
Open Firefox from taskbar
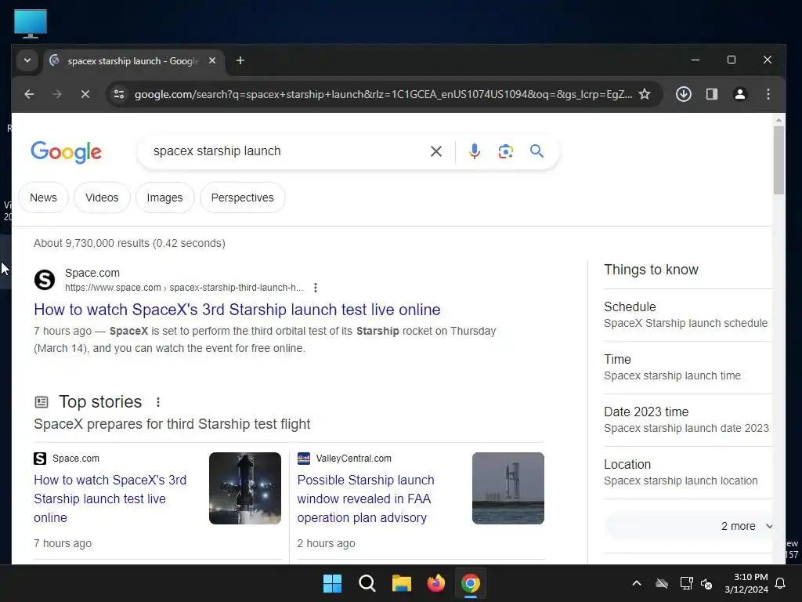point(435,583)
